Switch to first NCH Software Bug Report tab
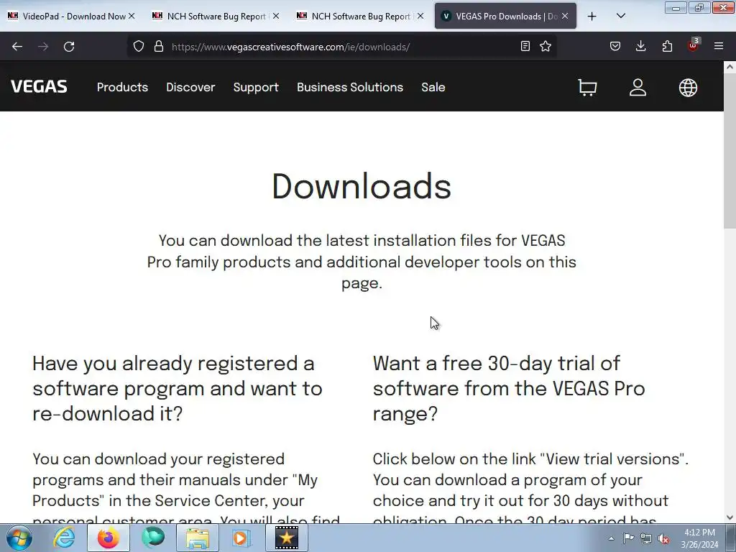736x552 pixels. (214, 17)
